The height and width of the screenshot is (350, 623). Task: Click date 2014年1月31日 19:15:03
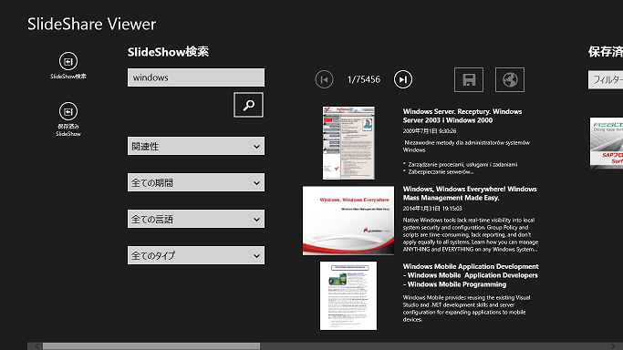click(432, 209)
